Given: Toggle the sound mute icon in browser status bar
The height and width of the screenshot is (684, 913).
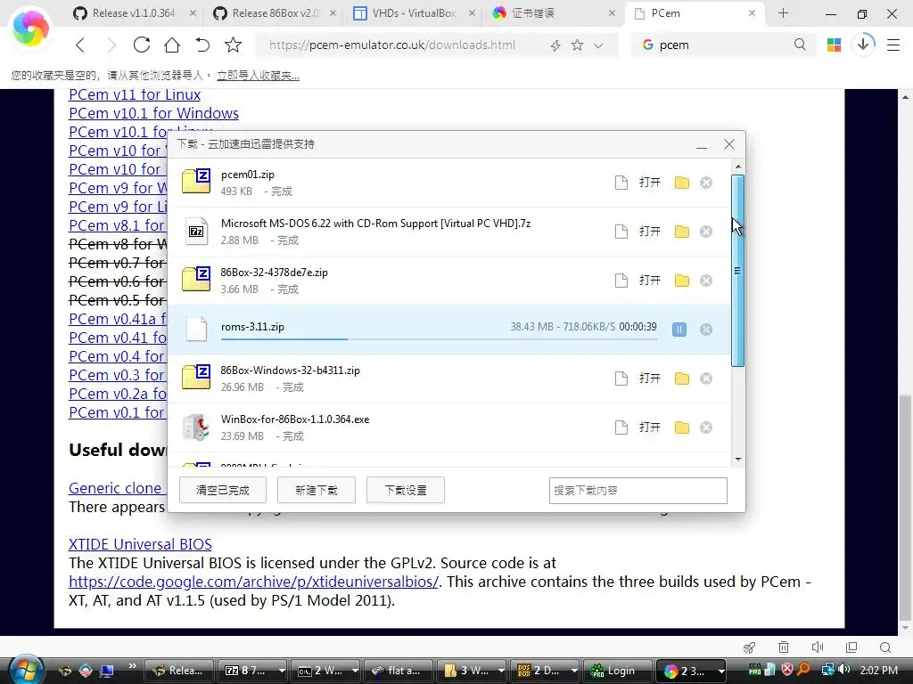Looking at the screenshot, I should click(818, 647).
